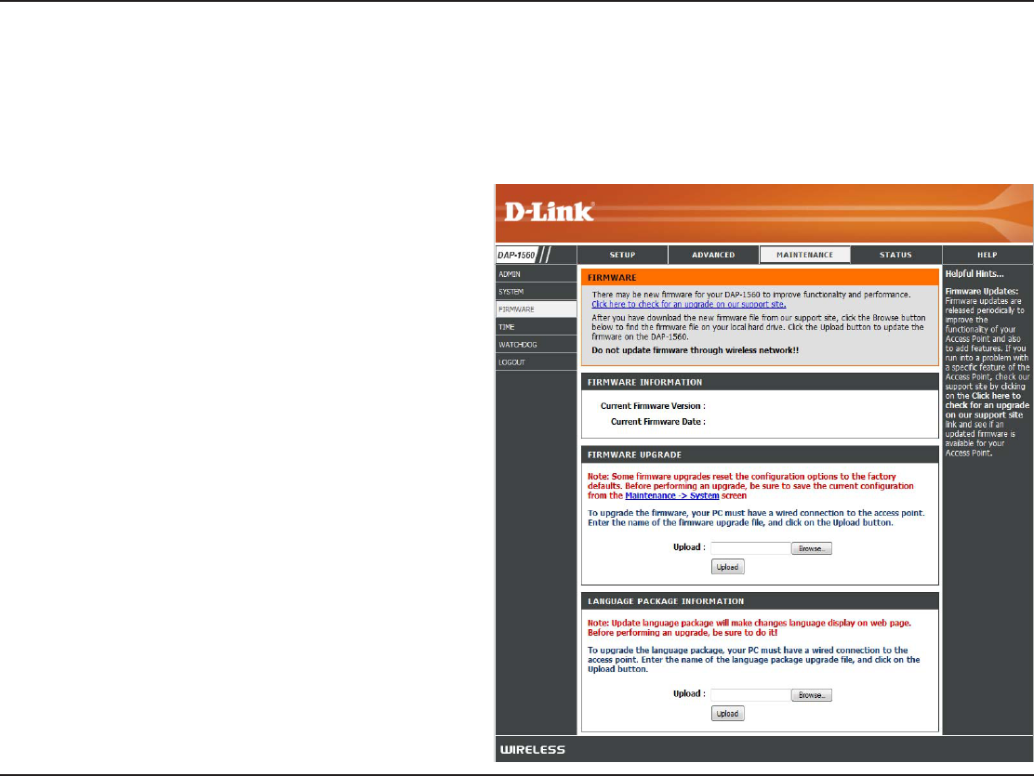Click the firmware upload file field
The height and width of the screenshot is (776, 1034).
[x=750, y=548]
